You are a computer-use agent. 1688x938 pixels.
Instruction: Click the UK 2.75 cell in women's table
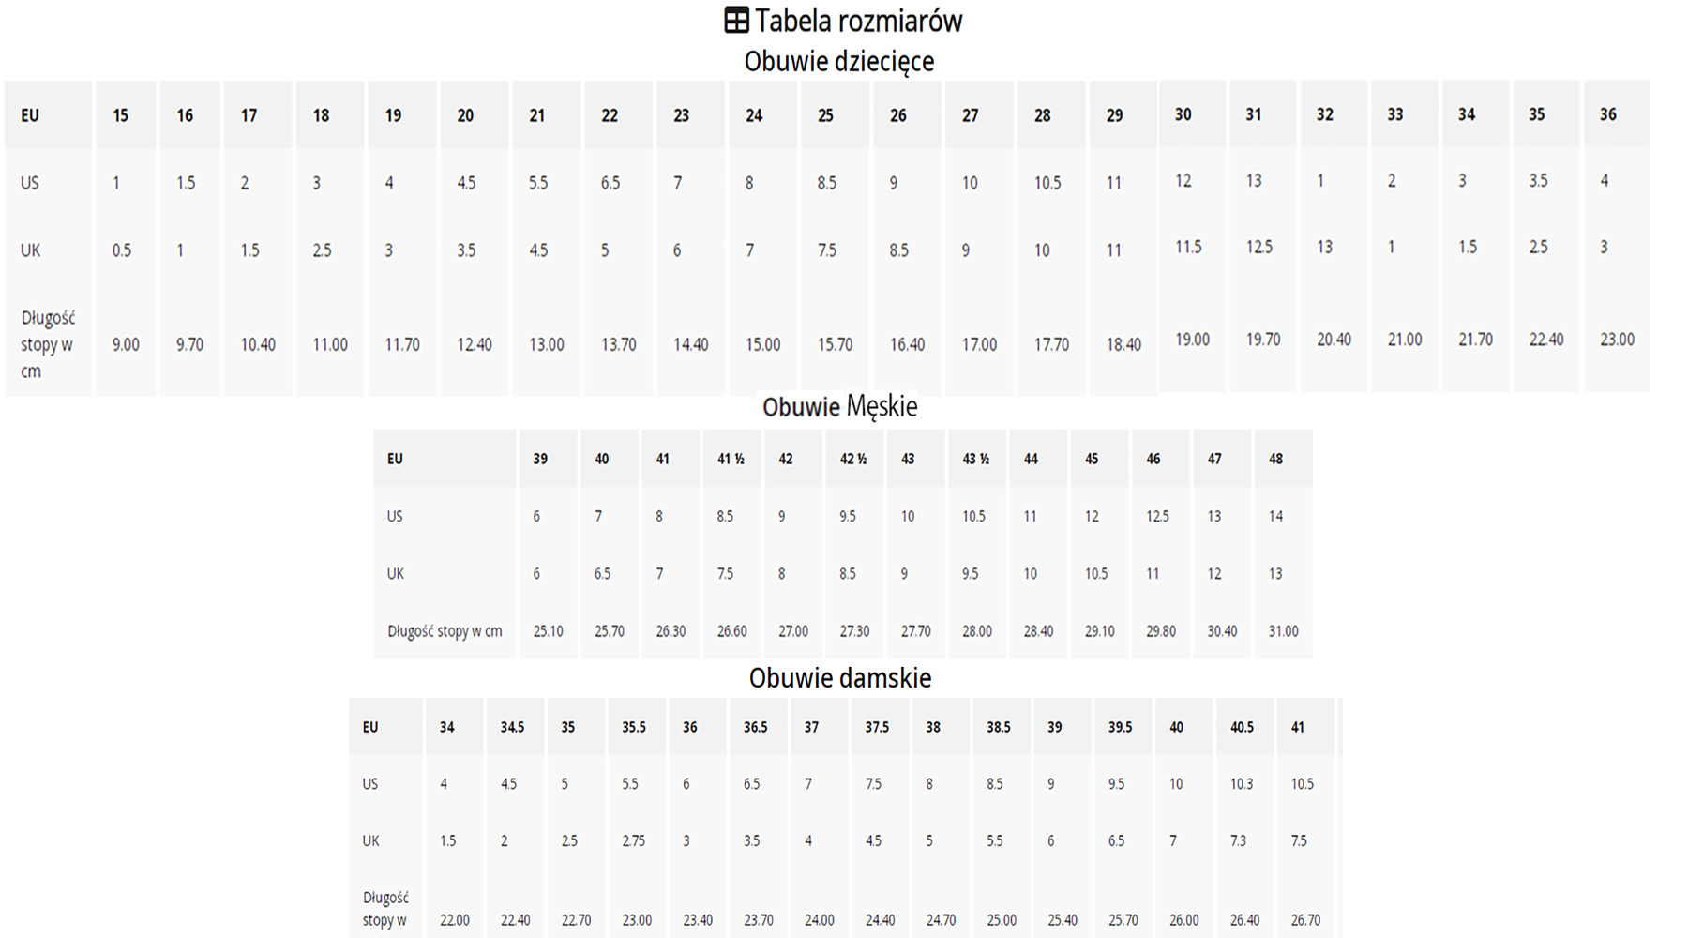(x=634, y=840)
